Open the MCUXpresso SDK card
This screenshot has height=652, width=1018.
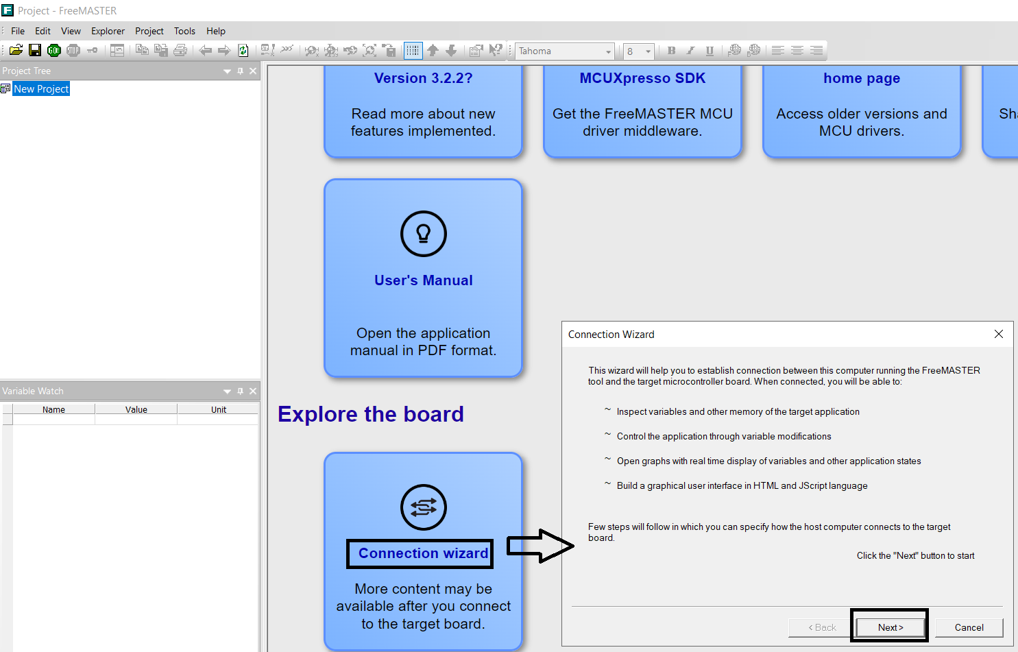point(642,111)
